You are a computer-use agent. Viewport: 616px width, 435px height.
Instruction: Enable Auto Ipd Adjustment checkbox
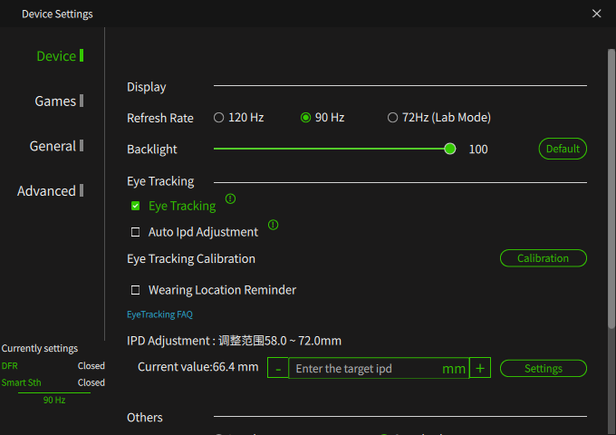click(x=136, y=232)
